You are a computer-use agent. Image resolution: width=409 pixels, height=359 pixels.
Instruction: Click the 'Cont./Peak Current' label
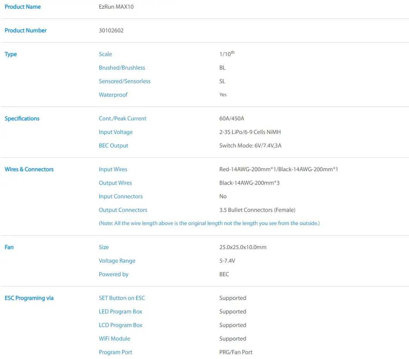tap(123, 119)
